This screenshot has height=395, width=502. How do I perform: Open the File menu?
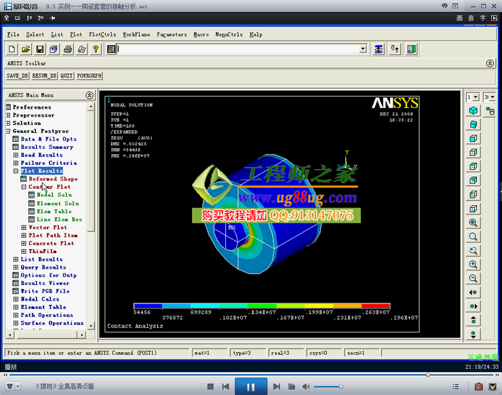[x=13, y=35]
